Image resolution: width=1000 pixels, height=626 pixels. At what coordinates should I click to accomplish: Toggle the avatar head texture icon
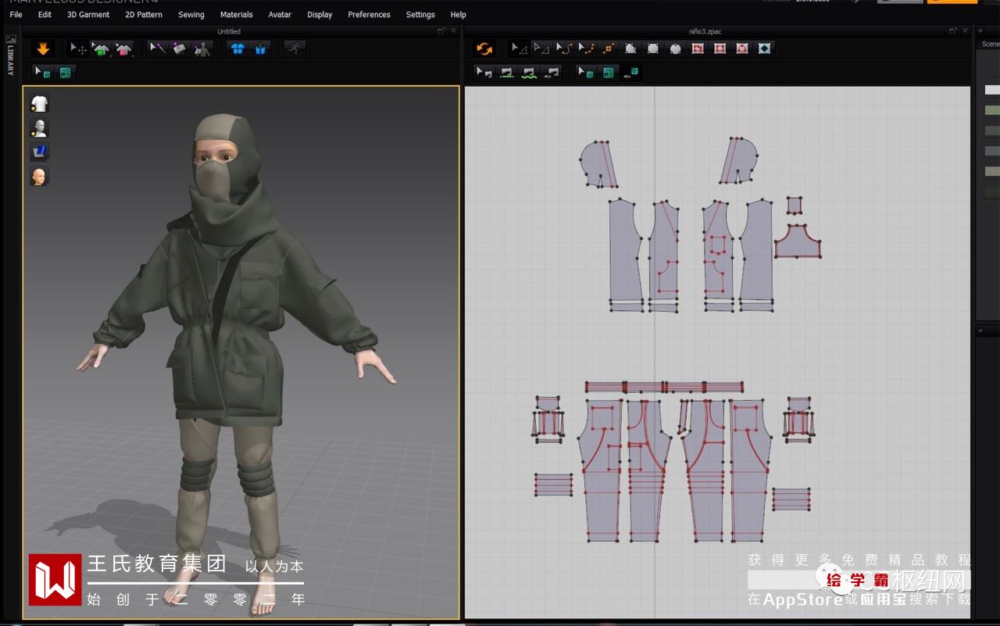click(x=39, y=176)
